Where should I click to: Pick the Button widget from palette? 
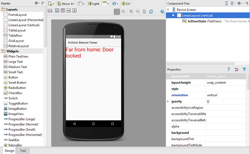coord(11,77)
